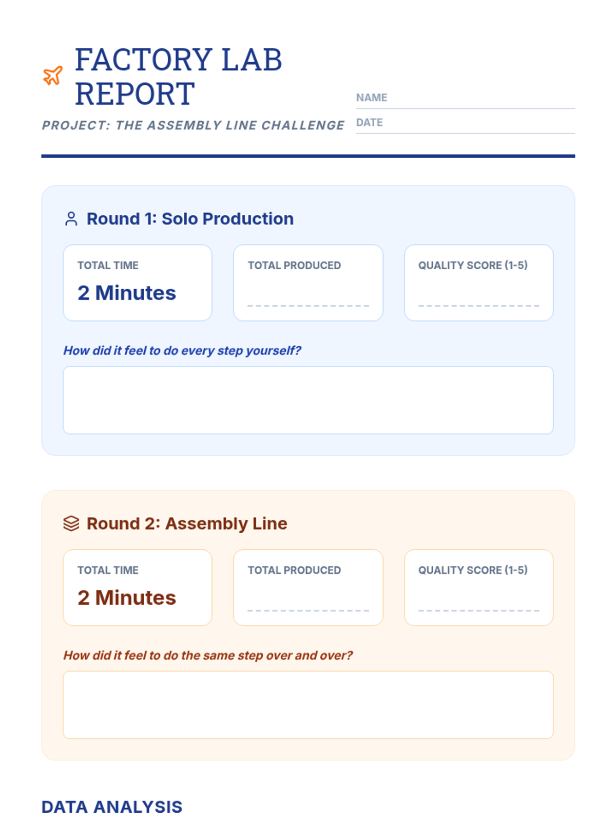Click the question about doing every step yourself
The image size is (616, 822).
182,350
